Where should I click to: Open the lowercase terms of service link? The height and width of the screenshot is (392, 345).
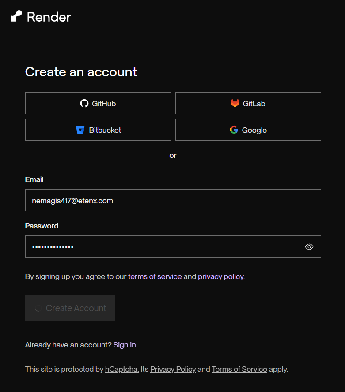pos(155,277)
